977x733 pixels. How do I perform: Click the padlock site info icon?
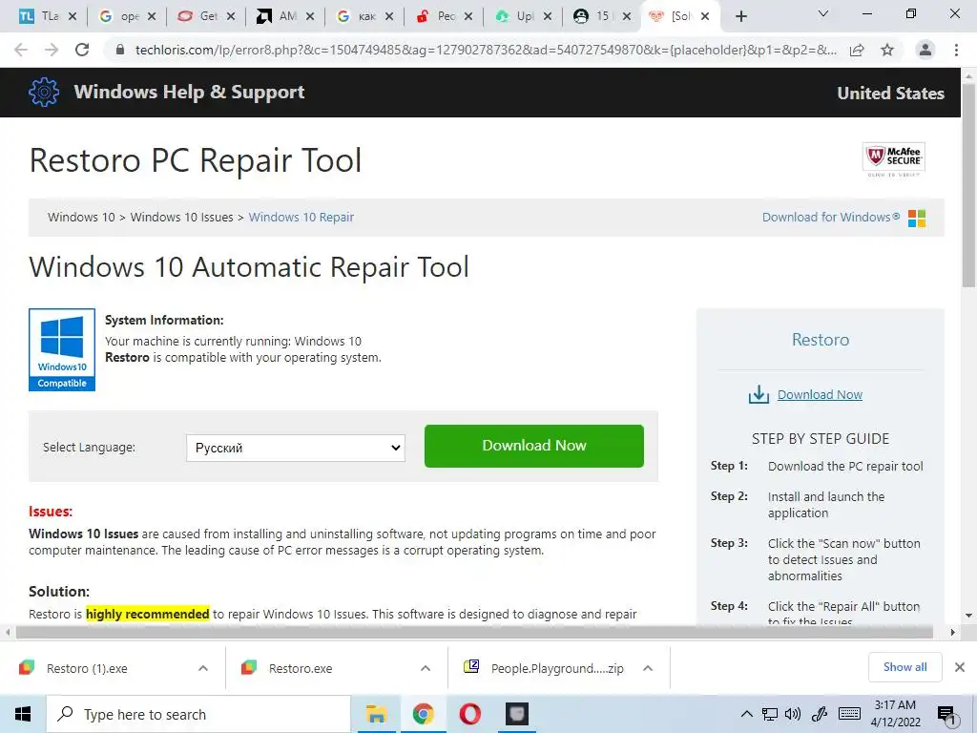pos(120,50)
